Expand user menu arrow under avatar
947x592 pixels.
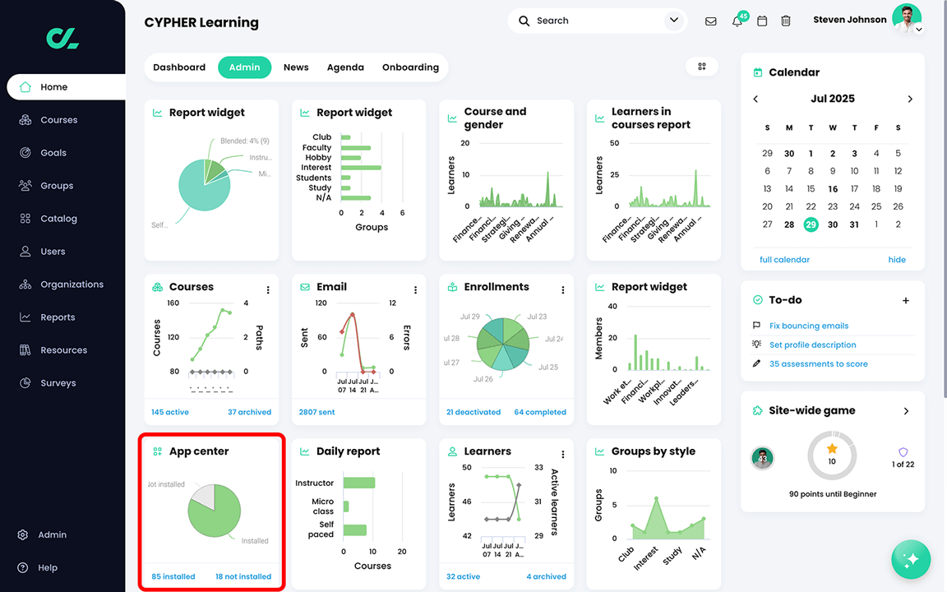point(918,29)
